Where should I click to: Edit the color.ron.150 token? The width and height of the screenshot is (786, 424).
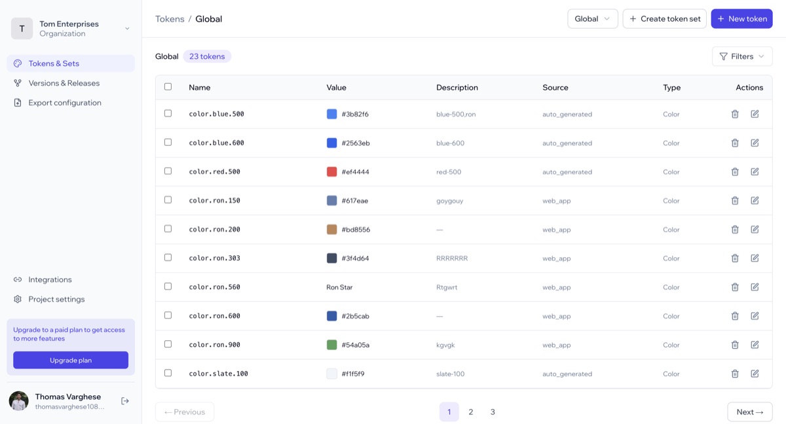[755, 200]
